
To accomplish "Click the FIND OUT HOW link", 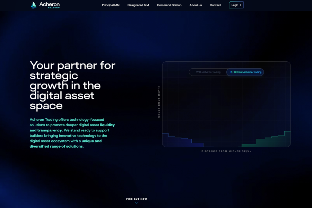I will click(136, 199).
